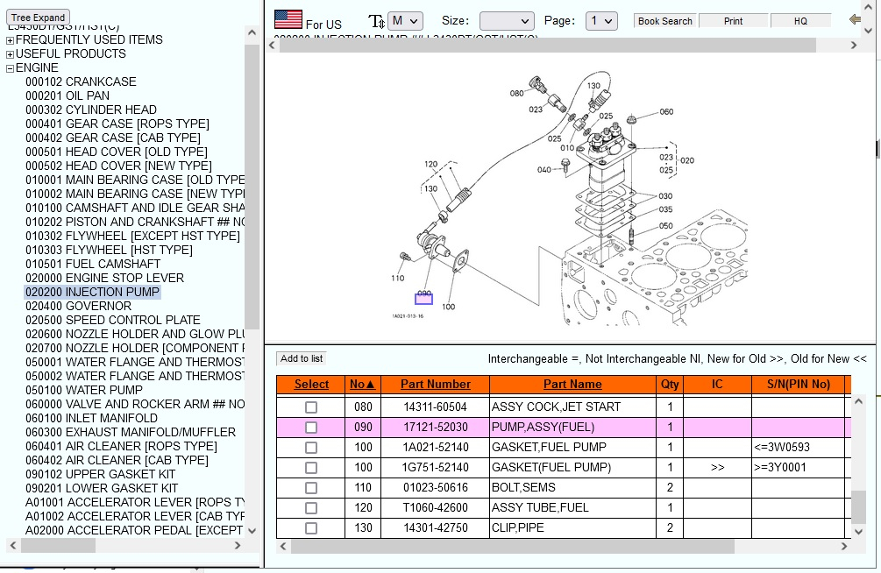Open 000201 OIL PAN in tree

tap(67, 96)
